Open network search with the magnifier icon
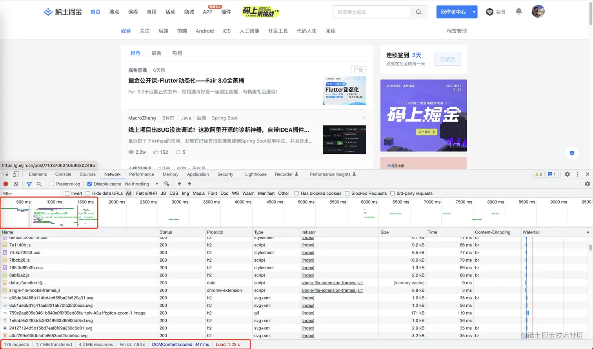The width and height of the screenshot is (593, 349). pos(39,184)
